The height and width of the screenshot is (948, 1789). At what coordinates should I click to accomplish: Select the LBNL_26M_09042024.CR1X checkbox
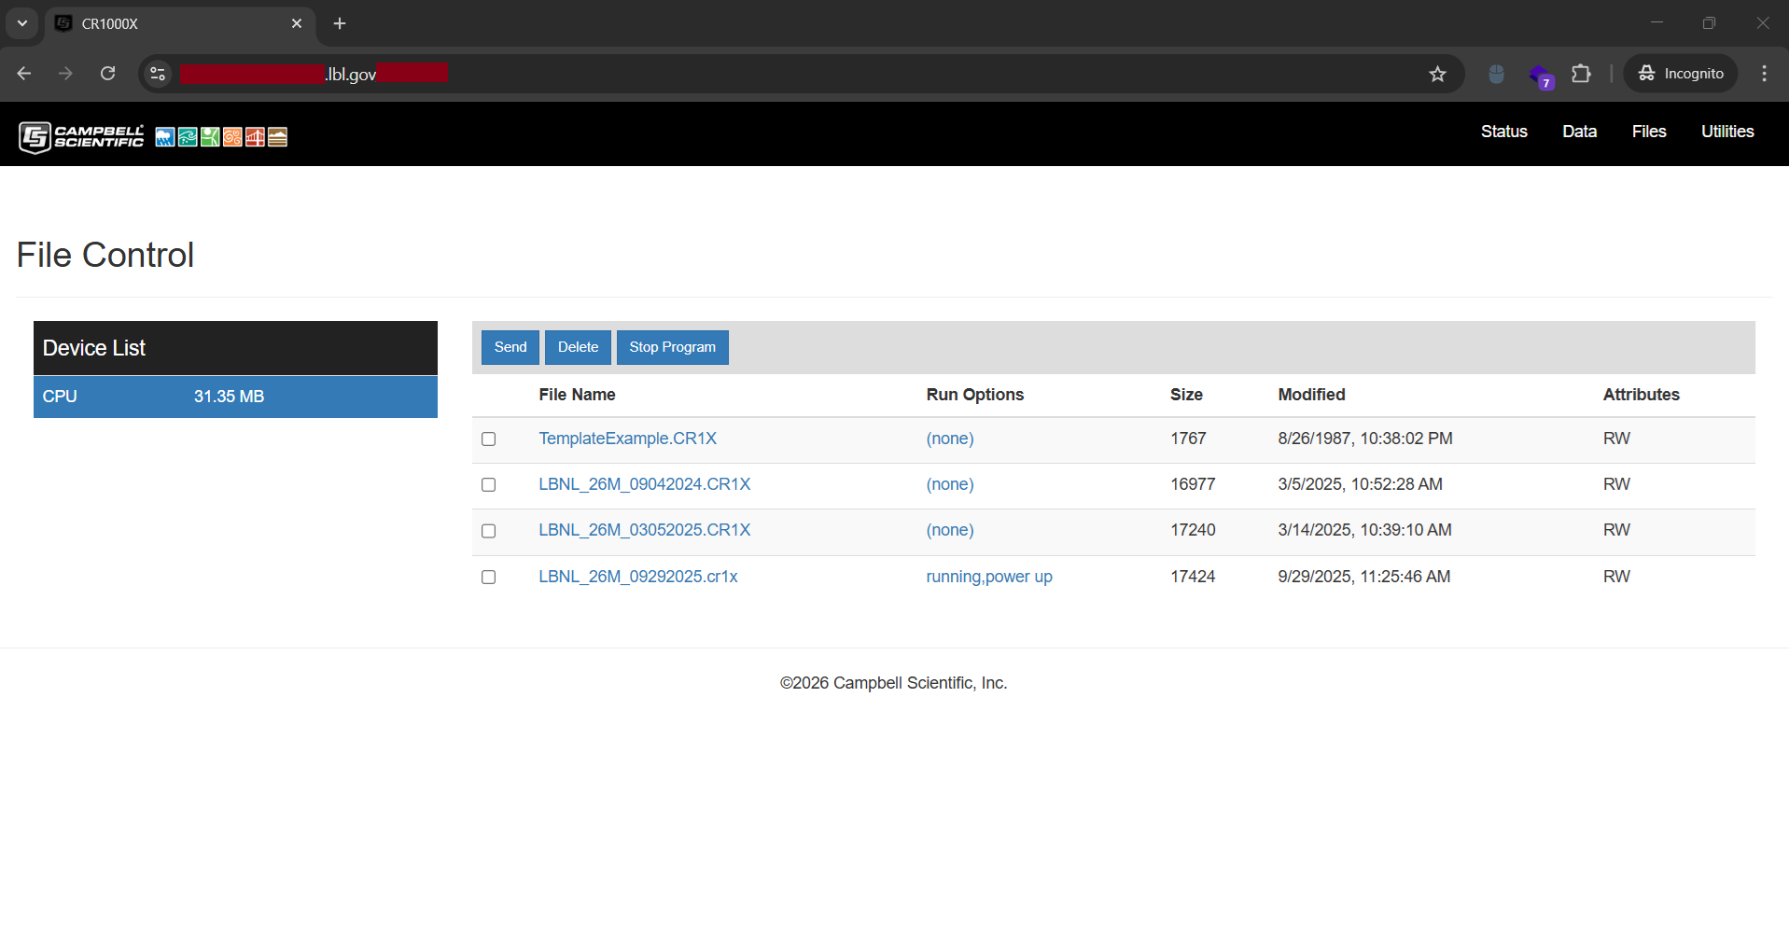click(488, 484)
